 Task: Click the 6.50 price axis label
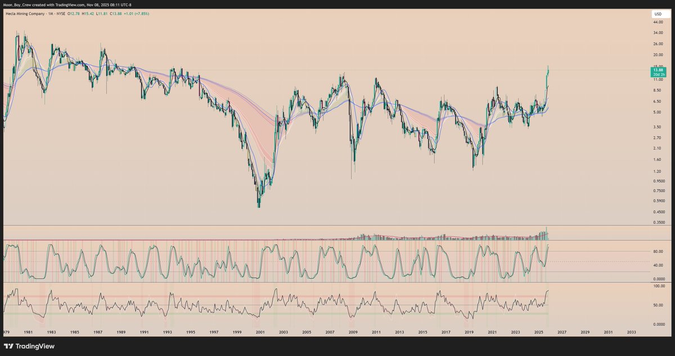657,101
